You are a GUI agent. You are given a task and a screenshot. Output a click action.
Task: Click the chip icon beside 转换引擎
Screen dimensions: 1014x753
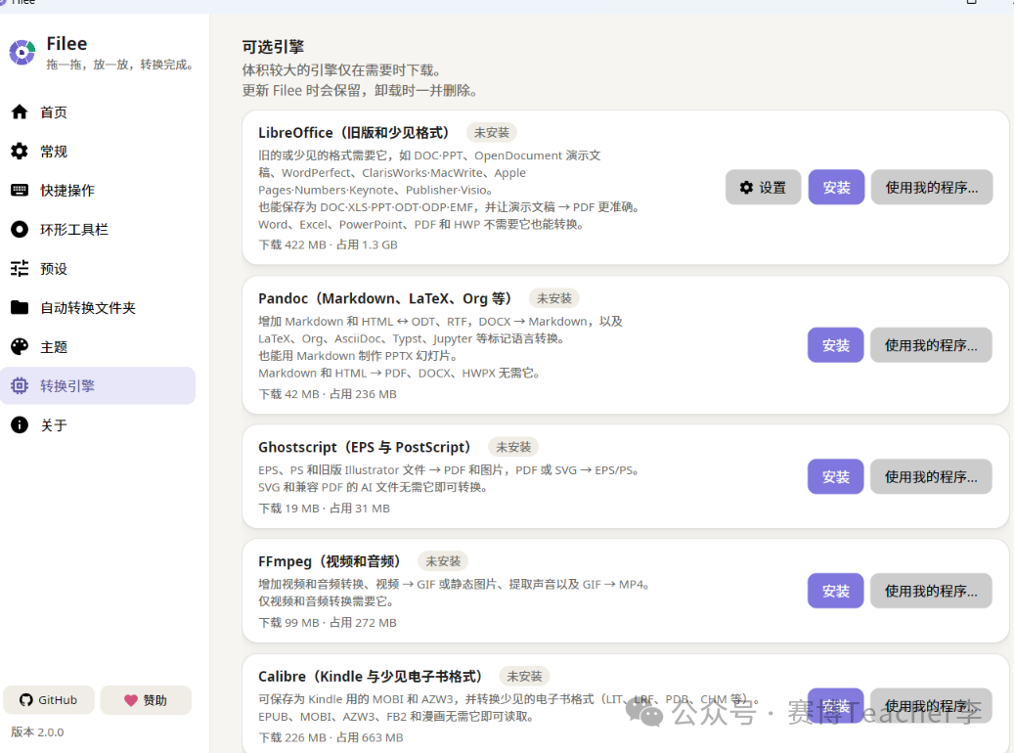click(20, 385)
